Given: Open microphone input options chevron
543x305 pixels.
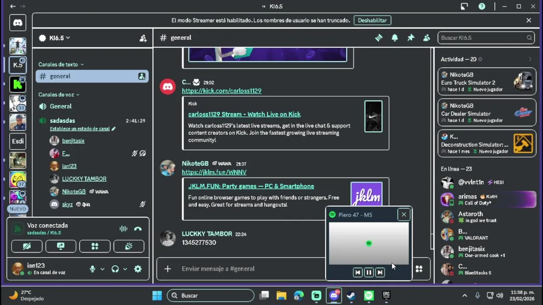Looking at the screenshot, I should tap(102, 269).
